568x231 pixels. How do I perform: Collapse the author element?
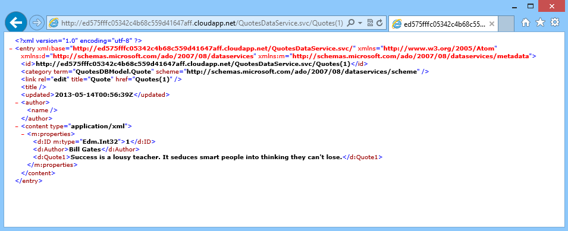click(17, 103)
